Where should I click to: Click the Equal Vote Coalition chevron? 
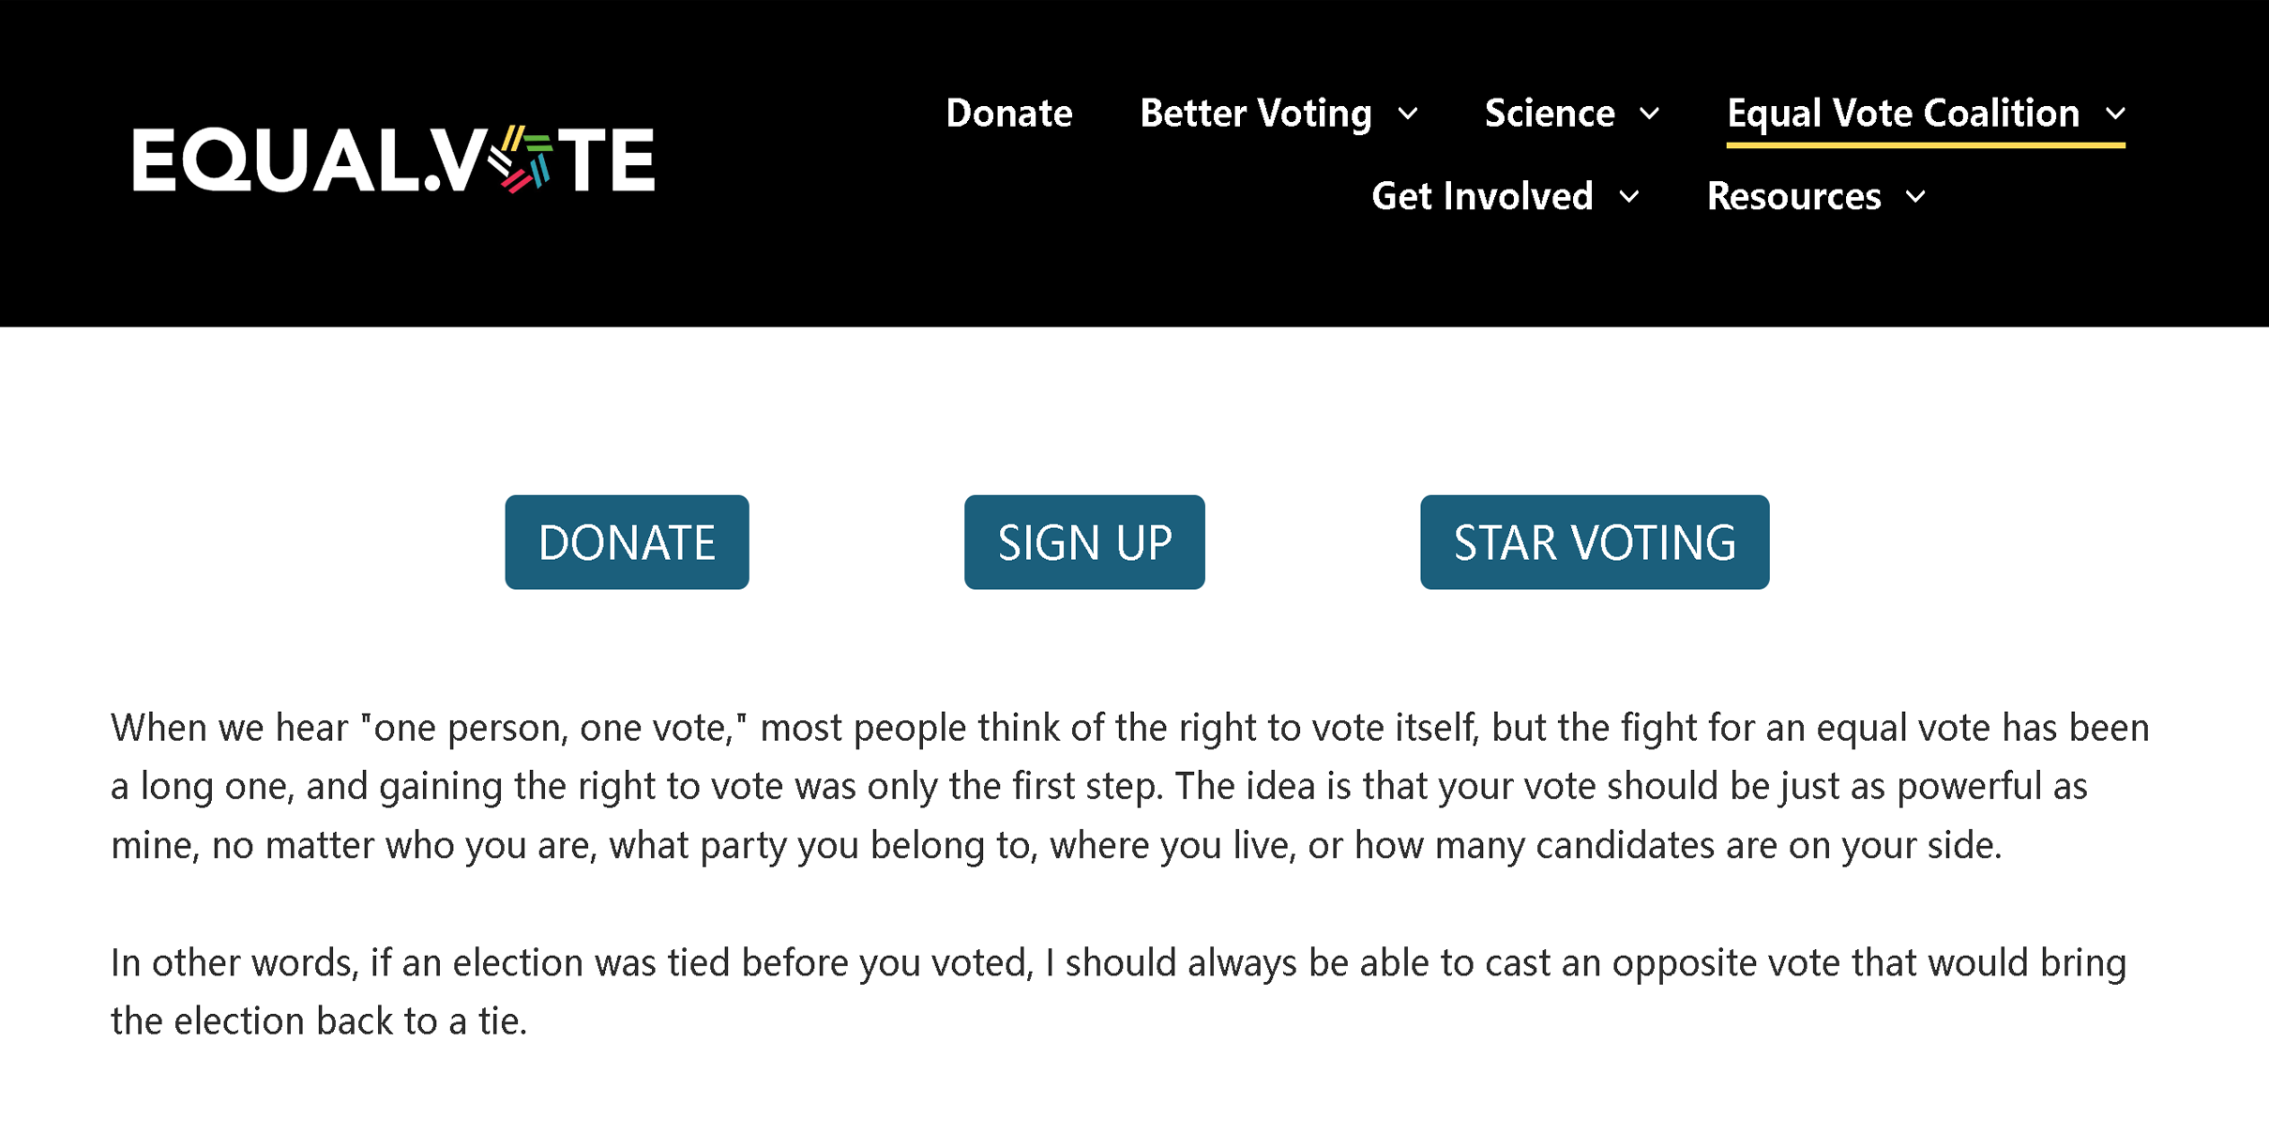[2118, 113]
